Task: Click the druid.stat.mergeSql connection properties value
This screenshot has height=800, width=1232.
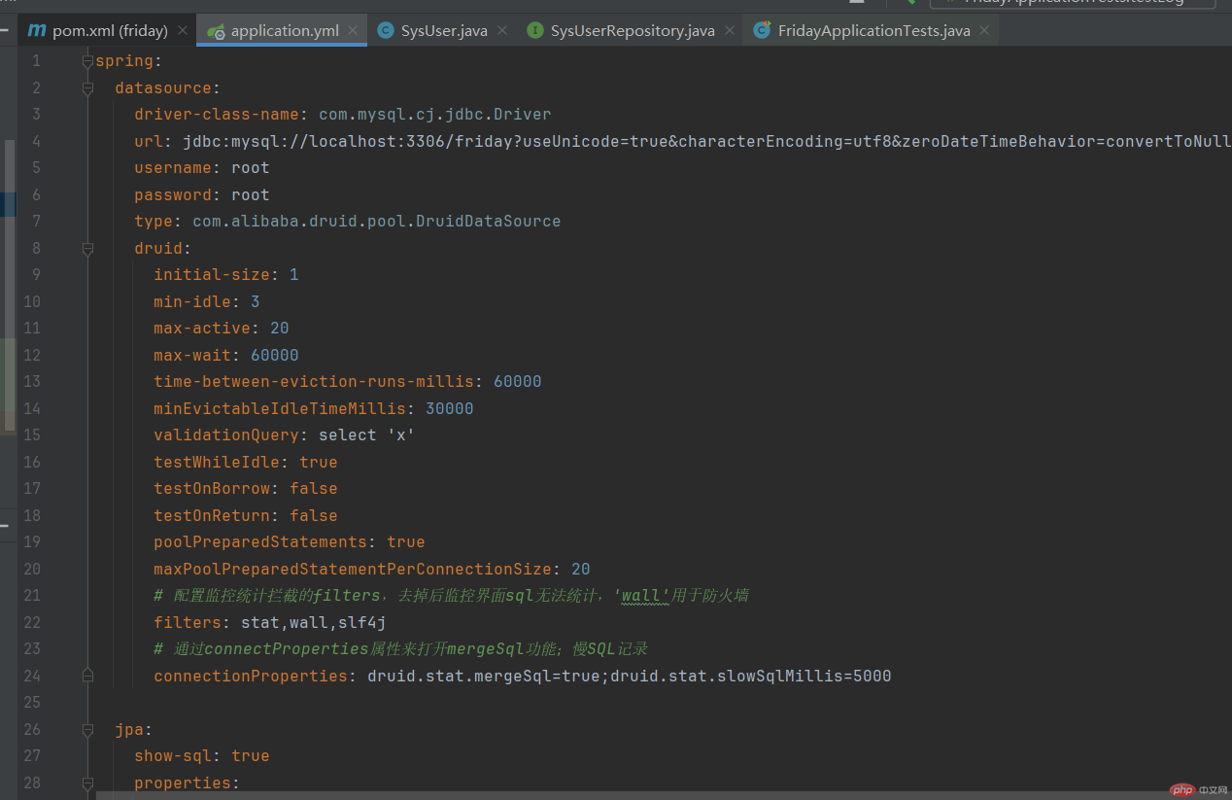Action: (630, 676)
